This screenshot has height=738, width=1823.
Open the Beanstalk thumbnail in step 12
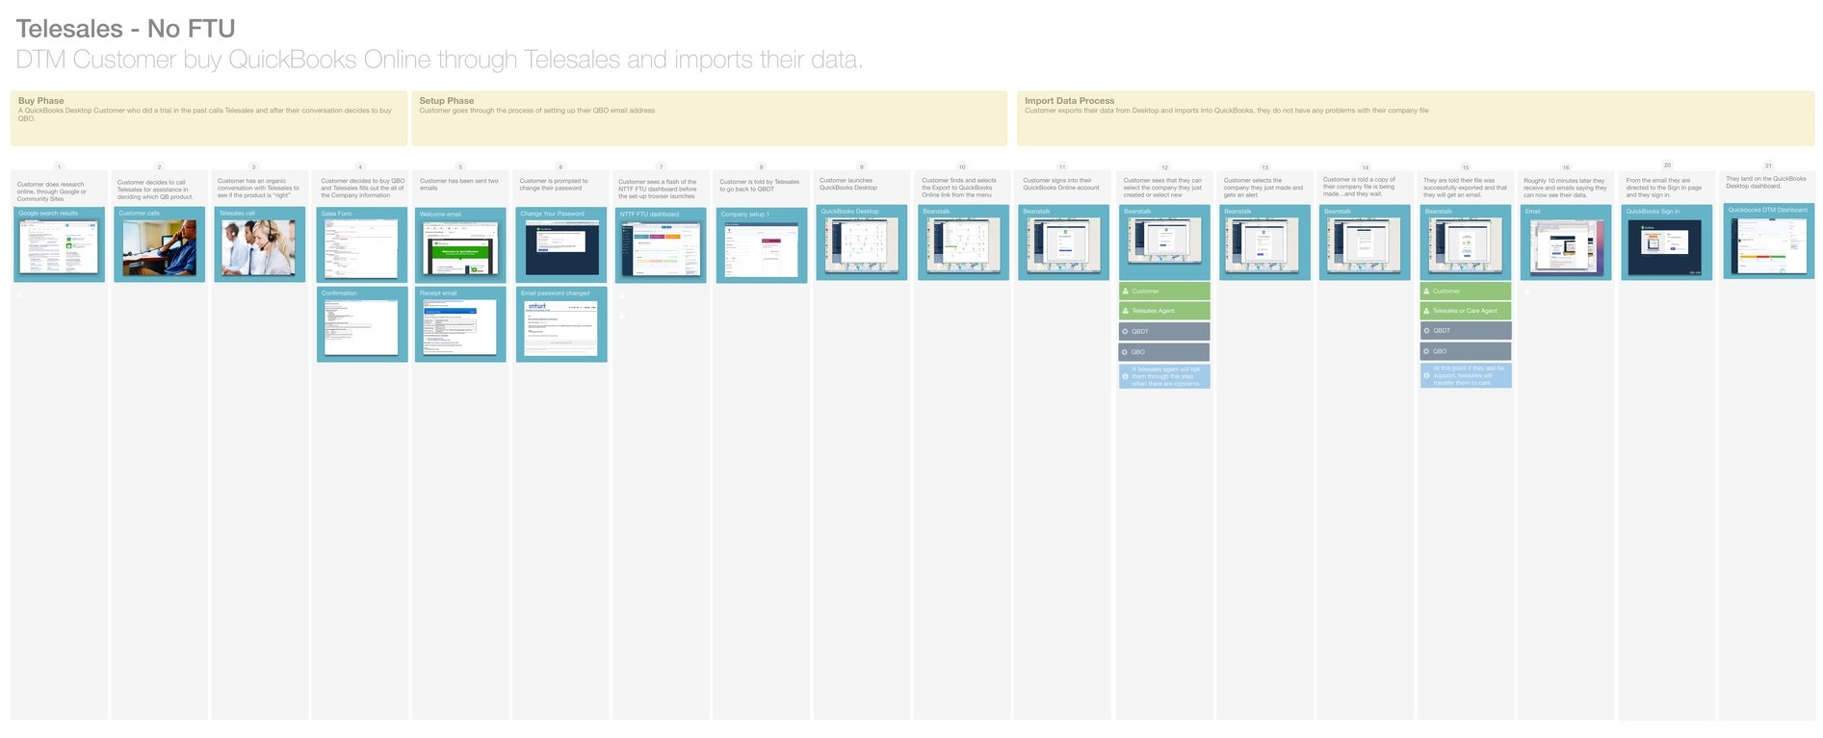click(x=1165, y=240)
